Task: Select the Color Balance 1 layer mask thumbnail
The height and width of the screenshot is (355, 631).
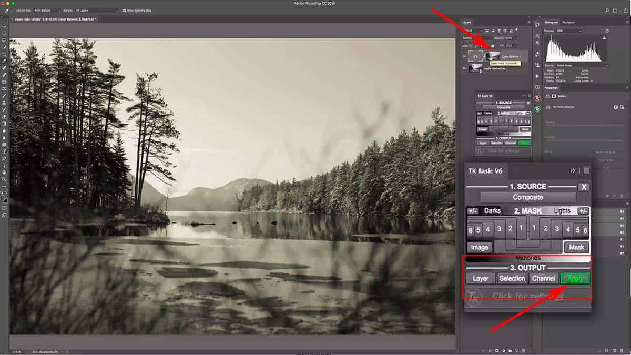Action: coord(493,56)
